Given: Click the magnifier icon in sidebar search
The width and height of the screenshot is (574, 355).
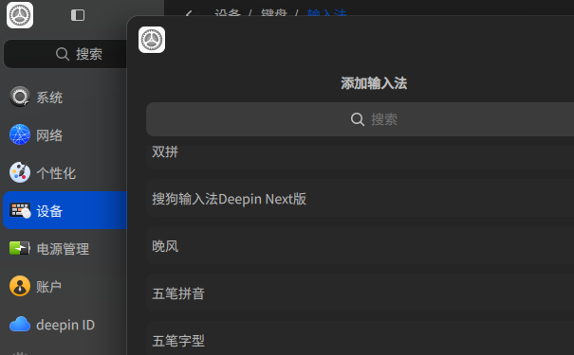Looking at the screenshot, I should (63, 54).
